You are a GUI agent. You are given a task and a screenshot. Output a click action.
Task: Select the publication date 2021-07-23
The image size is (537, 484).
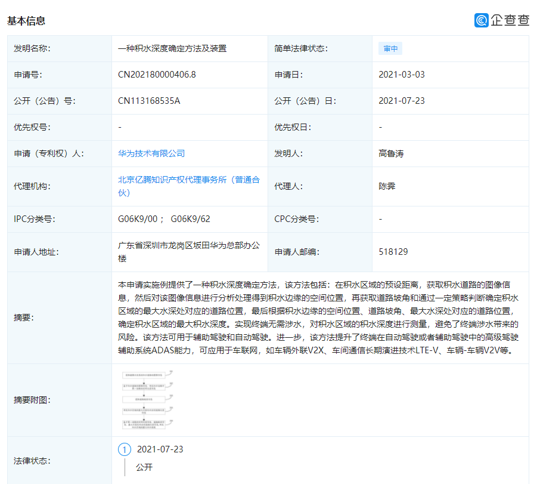(402, 101)
